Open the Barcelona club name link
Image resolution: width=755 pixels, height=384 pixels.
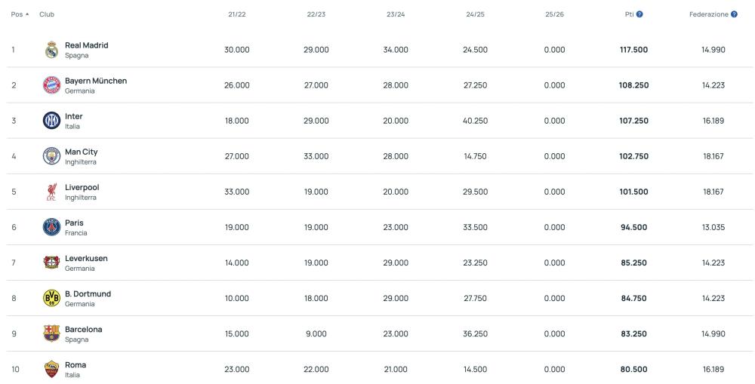coord(83,330)
